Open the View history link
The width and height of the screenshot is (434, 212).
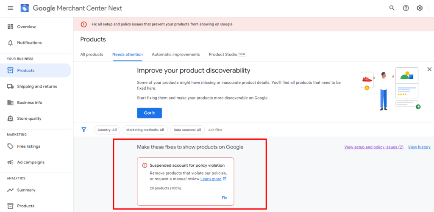pos(419,147)
